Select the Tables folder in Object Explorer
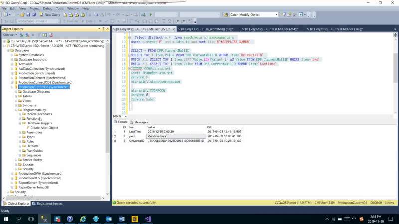The width and height of the screenshot is (399, 224). point(27,96)
